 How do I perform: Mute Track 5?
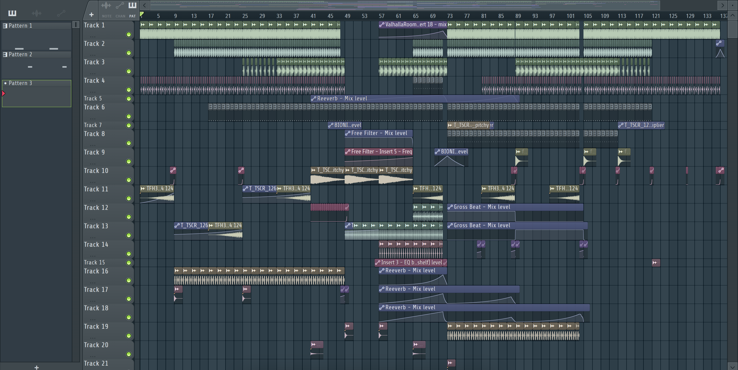click(129, 98)
